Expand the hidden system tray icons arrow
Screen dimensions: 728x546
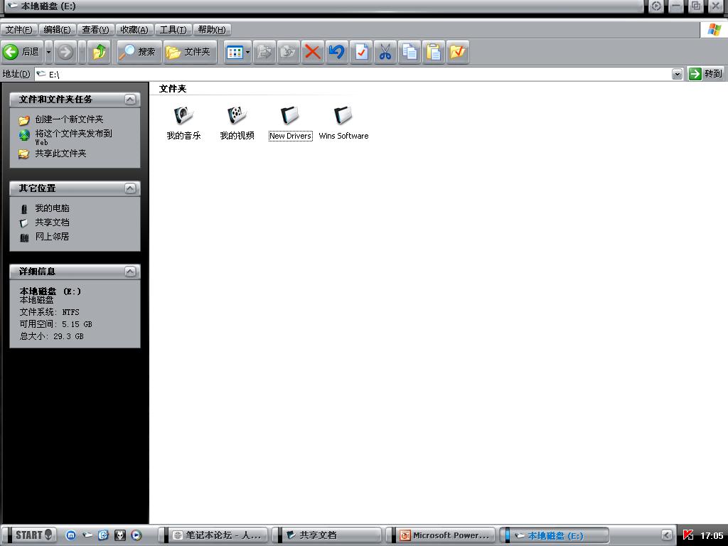tap(667, 535)
